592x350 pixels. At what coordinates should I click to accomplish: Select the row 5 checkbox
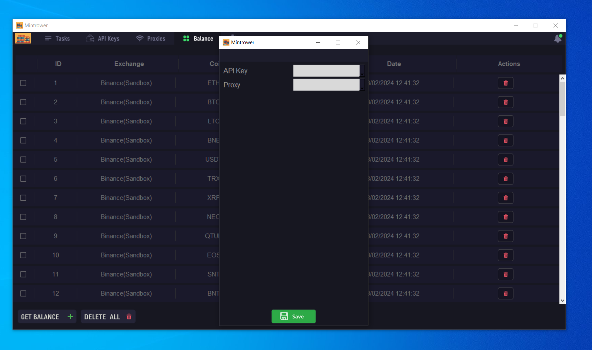click(23, 160)
